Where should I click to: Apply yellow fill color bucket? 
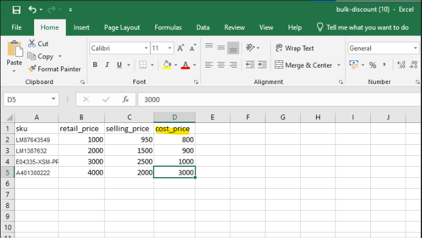coord(167,65)
